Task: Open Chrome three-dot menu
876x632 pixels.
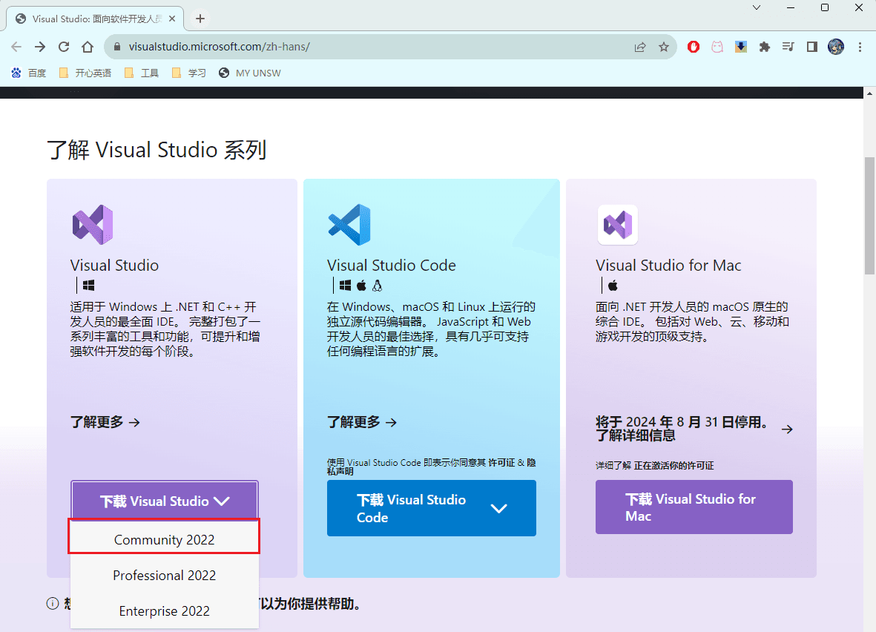Action: (860, 47)
